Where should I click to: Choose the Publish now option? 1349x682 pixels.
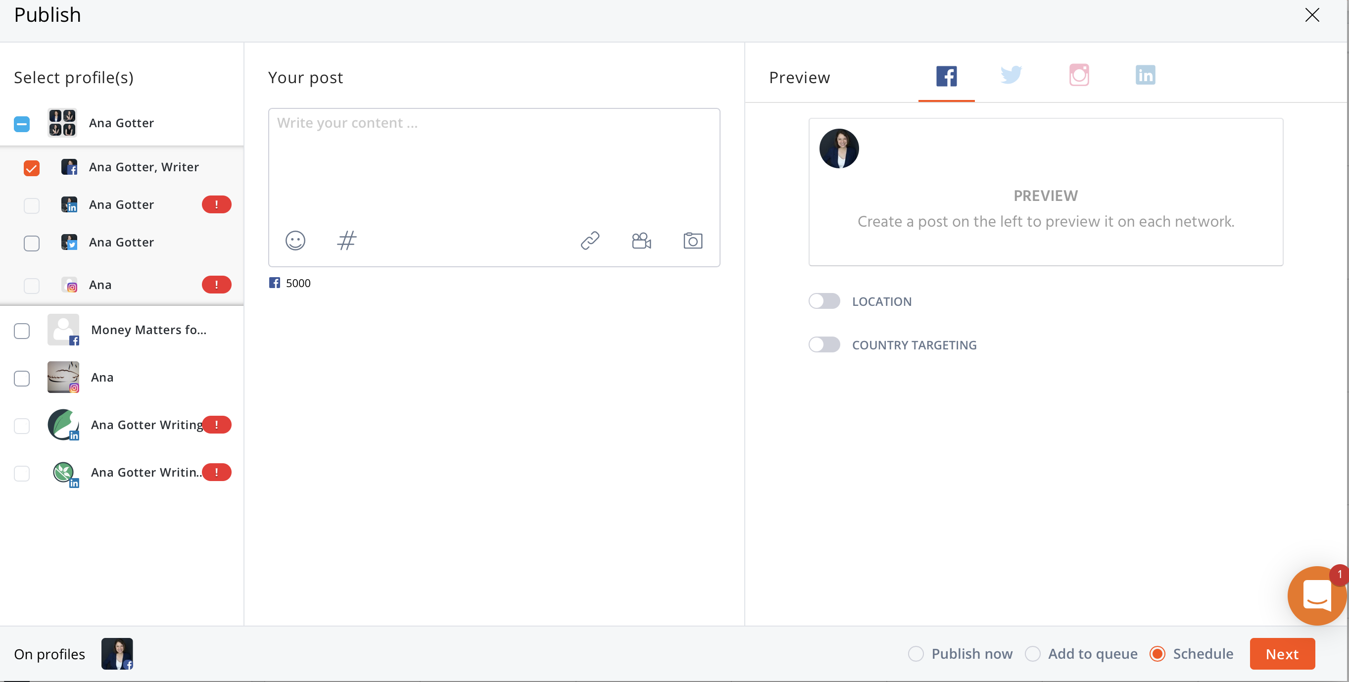[915, 654]
